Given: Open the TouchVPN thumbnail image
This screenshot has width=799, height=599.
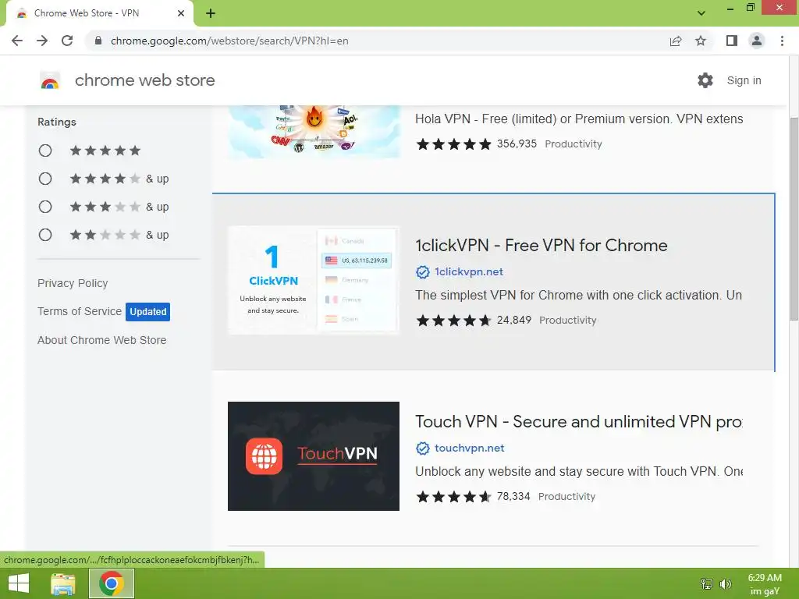Looking at the screenshot, I should [x=314, y=456].
